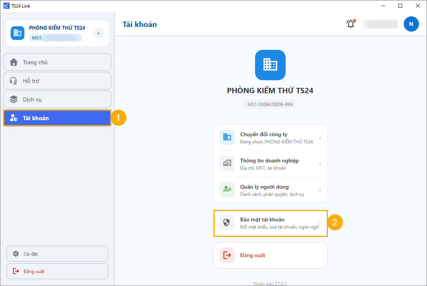427x286 pixels.
Task: Click the blurred username next to avatar
Action: [380, 24]
